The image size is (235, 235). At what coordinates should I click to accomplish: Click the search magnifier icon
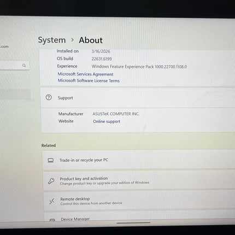24,66
